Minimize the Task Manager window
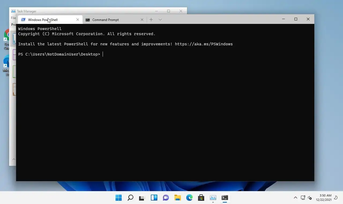The height and width of the screenshot is (204, 343). pyautogui.click(x=156, y=11)
